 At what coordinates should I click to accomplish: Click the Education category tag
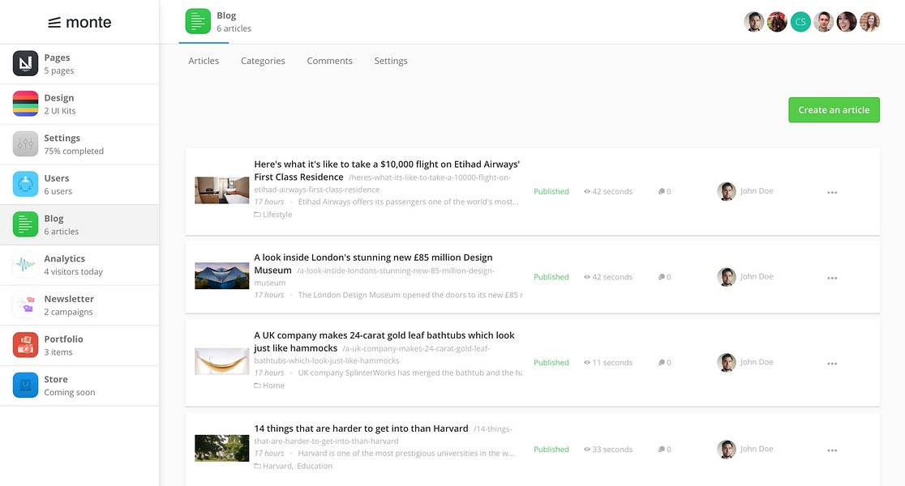coord(315,467)
